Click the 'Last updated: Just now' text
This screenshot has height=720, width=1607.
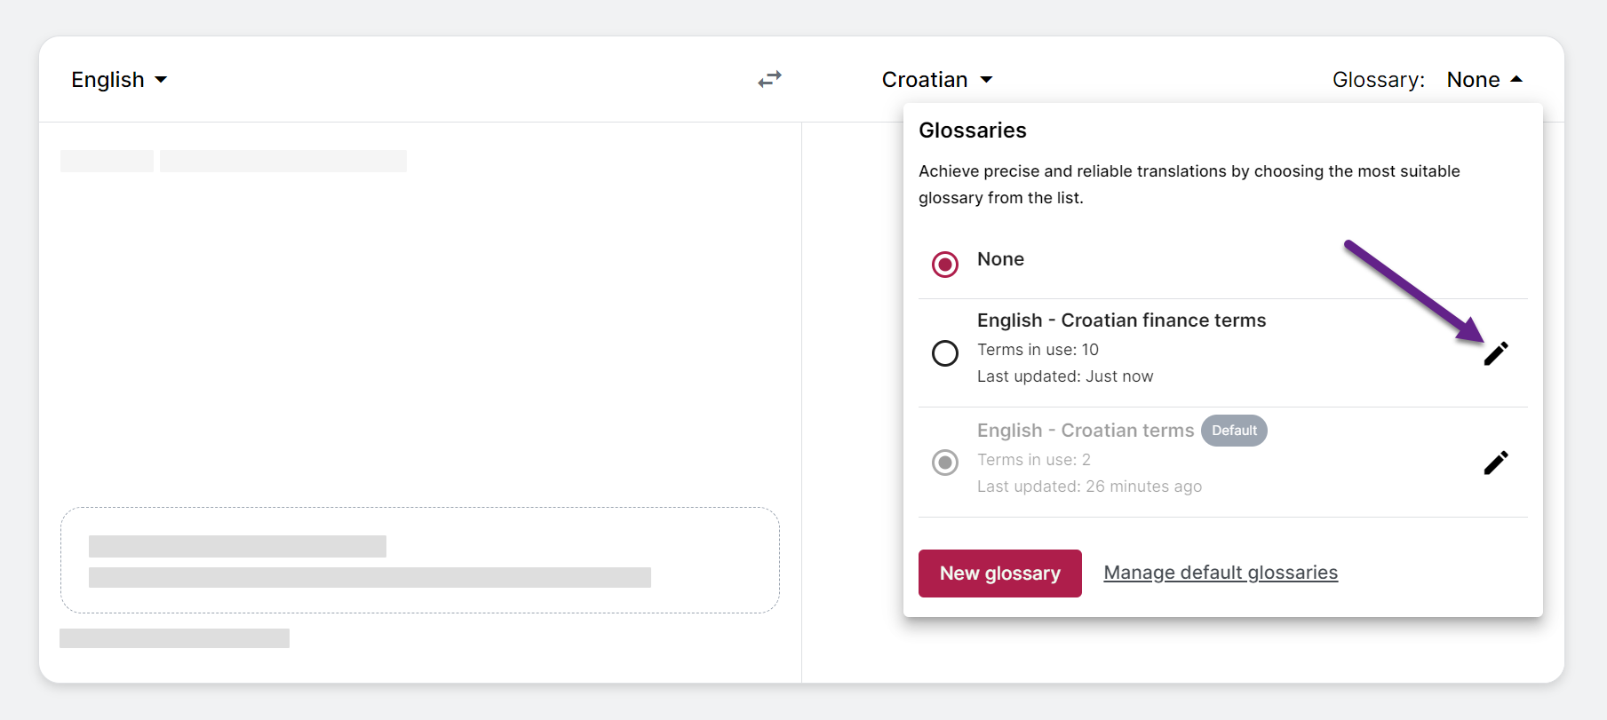click(1065, 376)
